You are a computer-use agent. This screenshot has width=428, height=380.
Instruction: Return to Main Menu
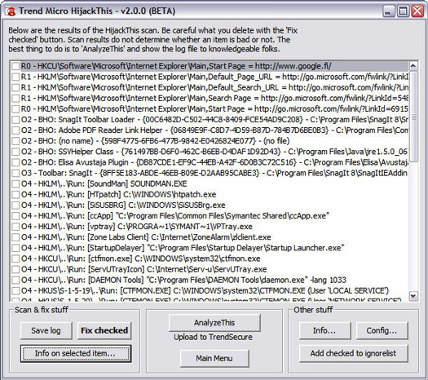coord(214,358)
